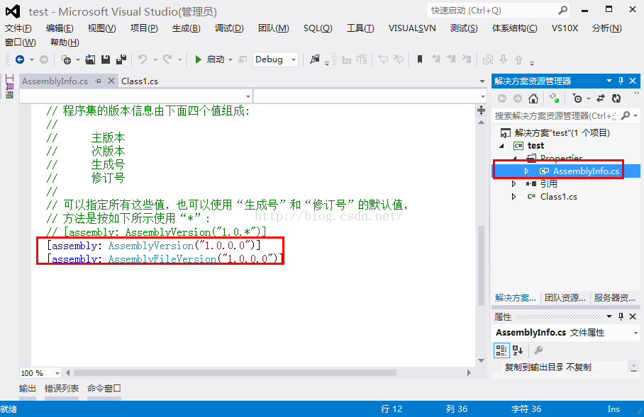Open the 命令窗口 command window tab
The width and height of the screenshot is (644, 417).
click(x=104, y=388)
